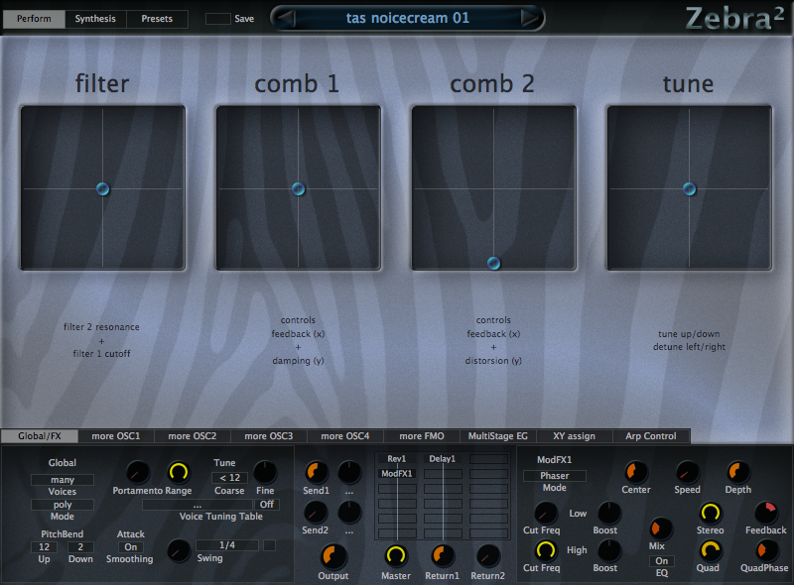794x585 pixels.
Task: Load next preset with right arrow
Action: (530, 18)
